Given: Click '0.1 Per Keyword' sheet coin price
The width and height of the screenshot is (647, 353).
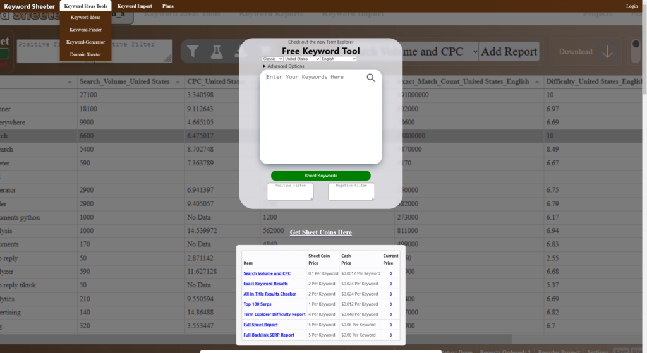Looking at the screenshot, I should click(x=323, y=273).
